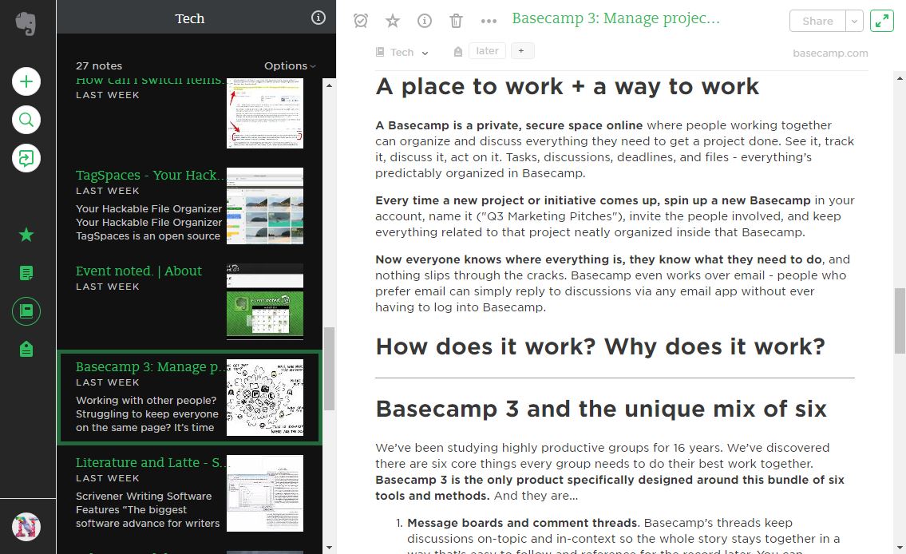
Task: Move this note to trash
Action: (x=456, y=21)
